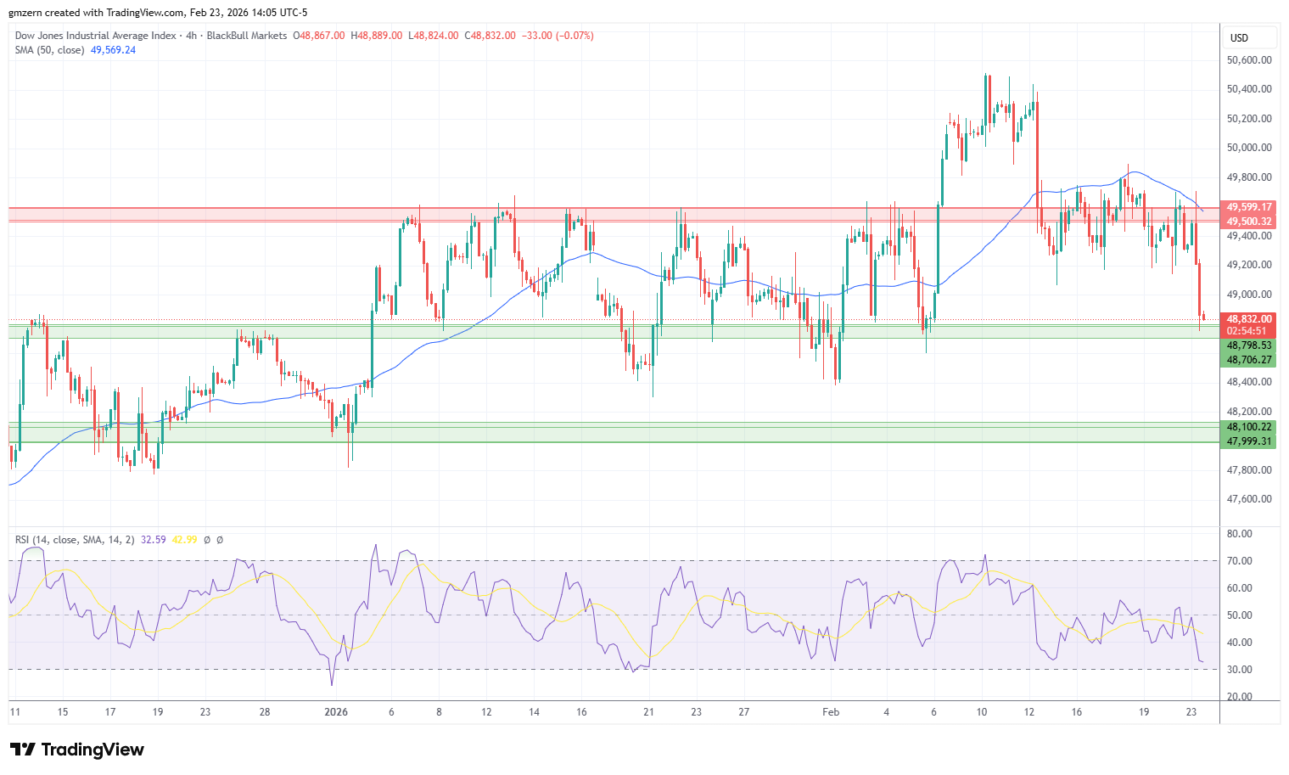The width and height of the screenshot is (1289, 775).
Task: Click the Feb month marker on time axis
Action: [x=831, y=712]
